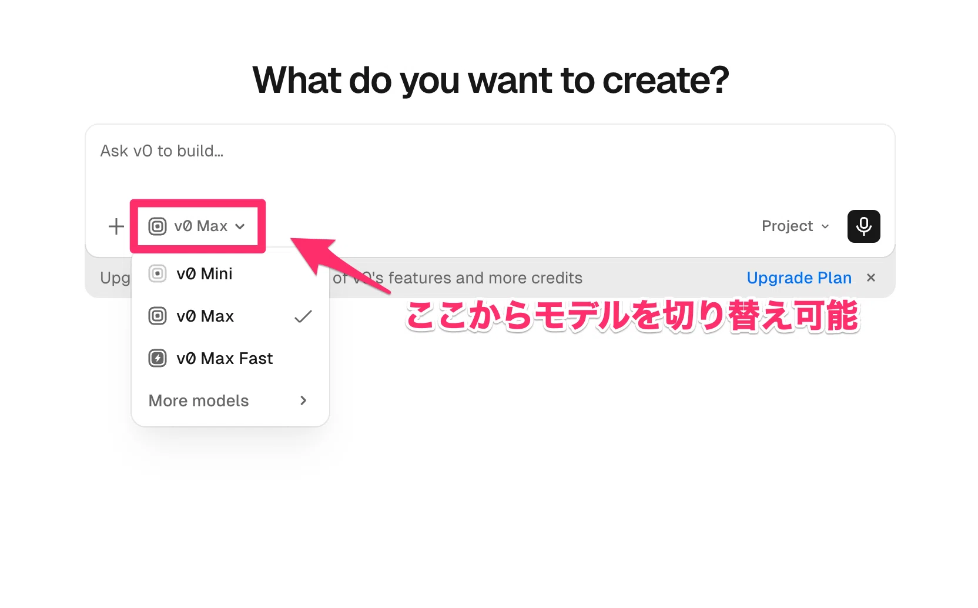Click the checkmark beside v0 Max
The width and height of the screenshot is (978, 608).
coord(303,317)
